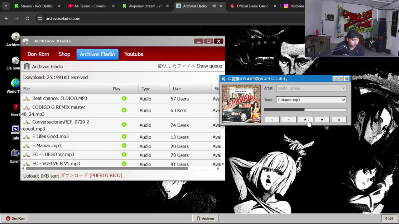Play the EC - VUELVE B V5.mp3 track
The width and height of the screenshot is (399, 224).
124,164
